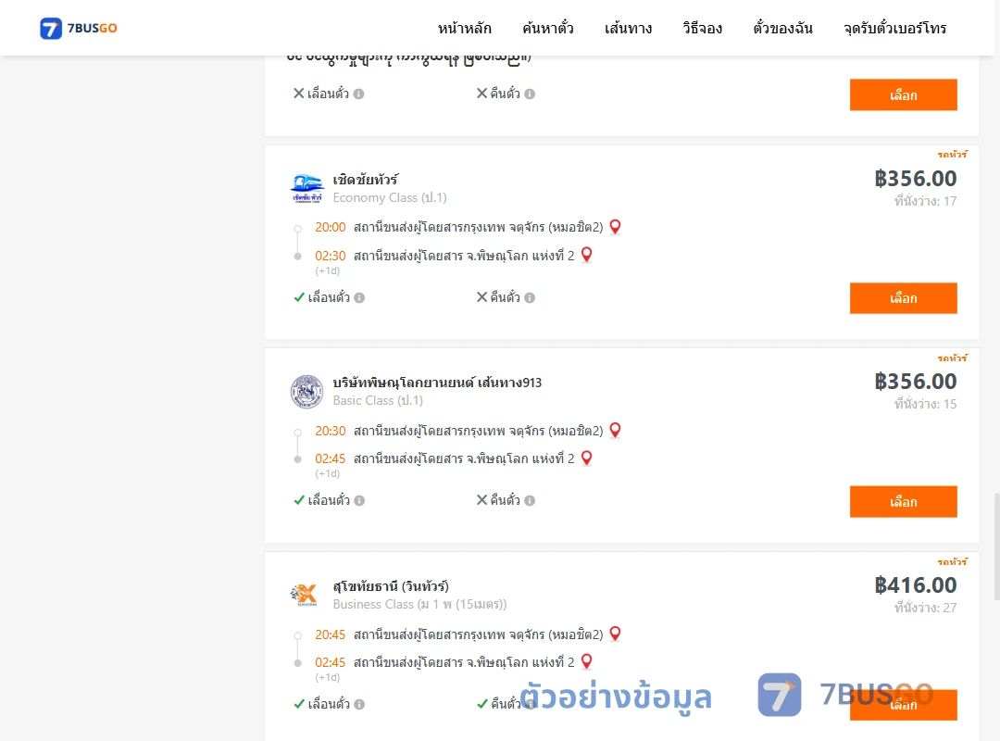Select the พิษณุโลกยานยนต์ 20:30 trip
The image size is (1000, 741).
pyautogui.click(x=903, y=502)
